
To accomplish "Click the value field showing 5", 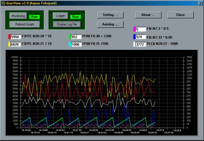I will tap(141, 29).
